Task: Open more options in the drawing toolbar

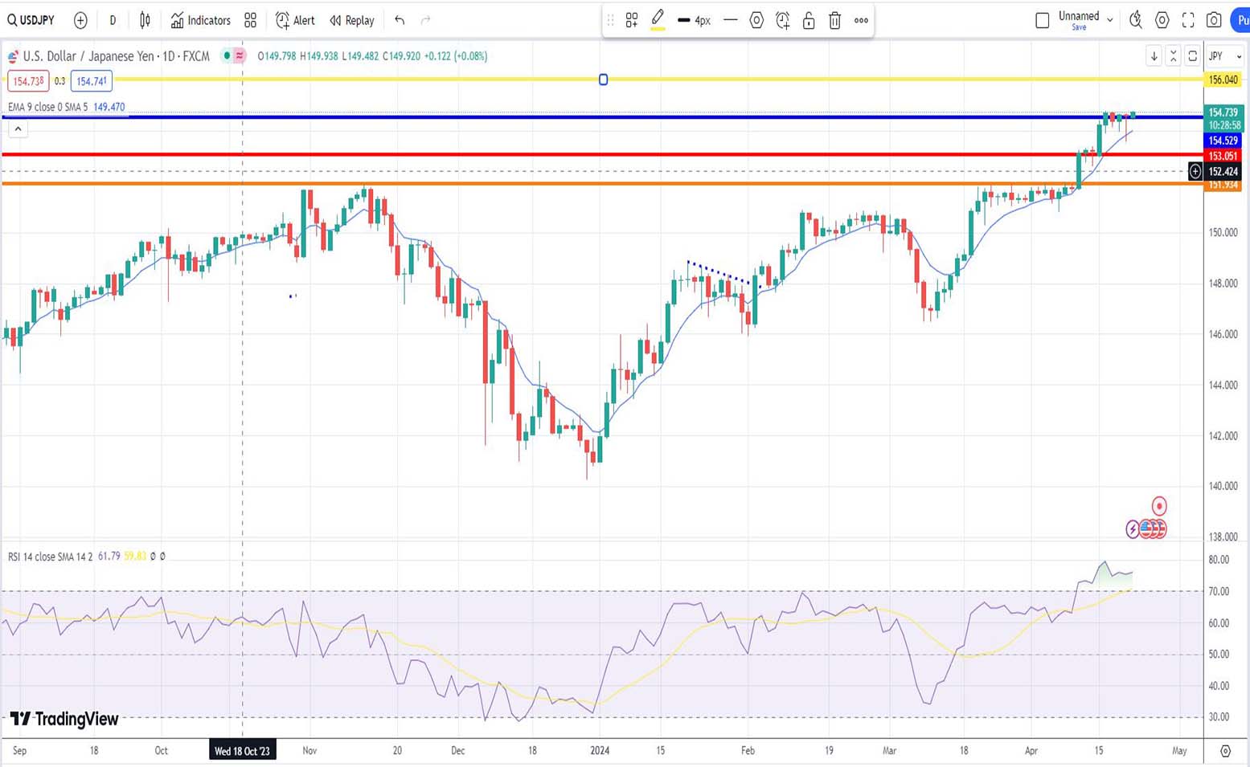Action: [x=861, y=20]
